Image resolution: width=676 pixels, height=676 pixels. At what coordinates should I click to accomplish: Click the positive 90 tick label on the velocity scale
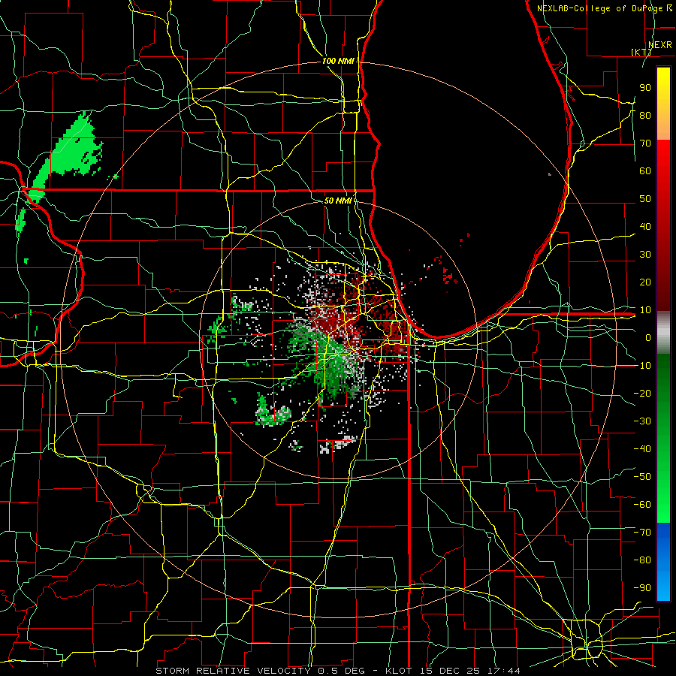click(645, 88)
